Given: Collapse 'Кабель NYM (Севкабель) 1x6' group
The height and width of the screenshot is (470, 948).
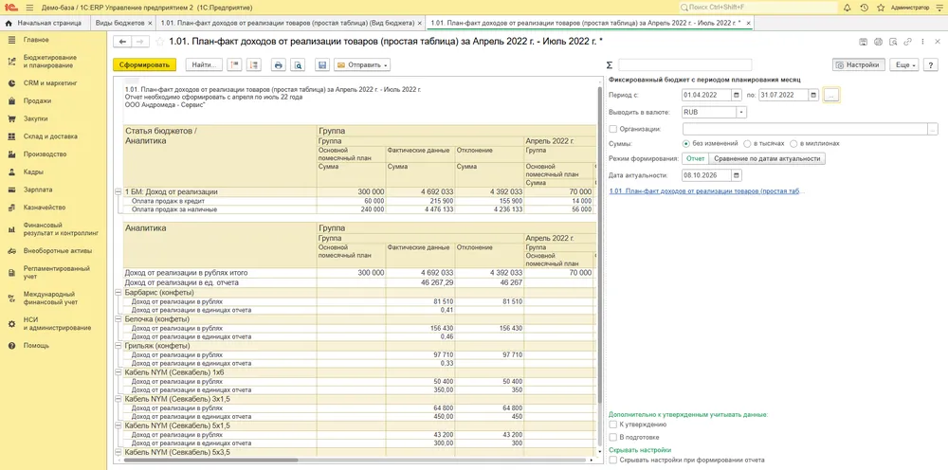Looking at the screenshot, I should pos(118,372).
